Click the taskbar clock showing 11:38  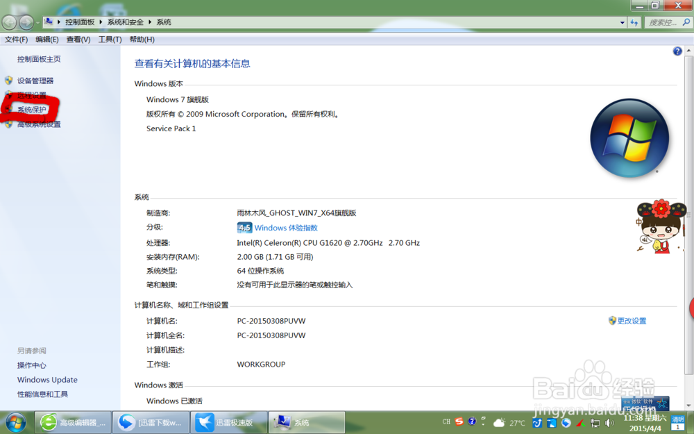645,423
